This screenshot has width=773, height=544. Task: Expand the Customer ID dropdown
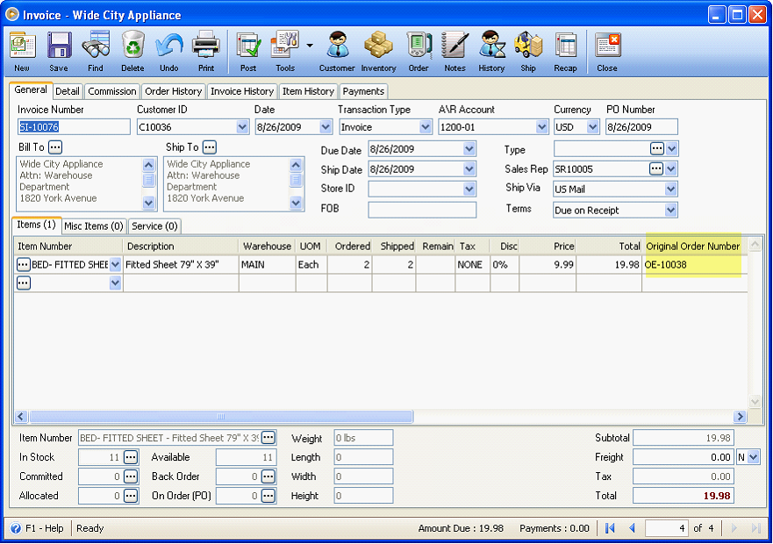[x=242, y=126]
